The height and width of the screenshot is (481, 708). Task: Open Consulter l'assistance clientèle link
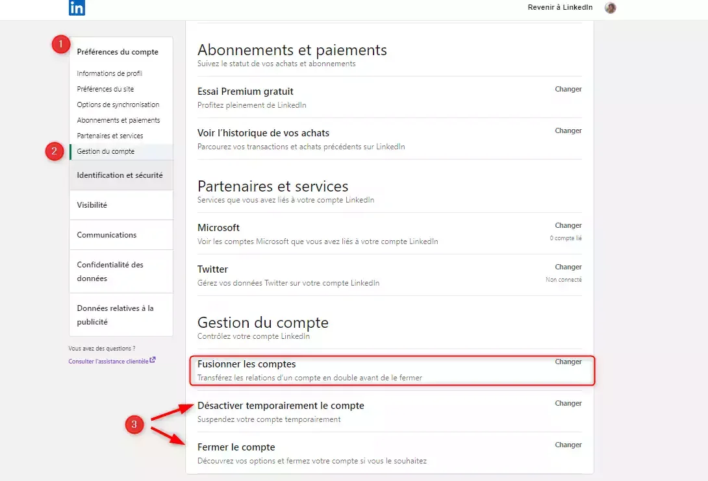coord(108,361)
